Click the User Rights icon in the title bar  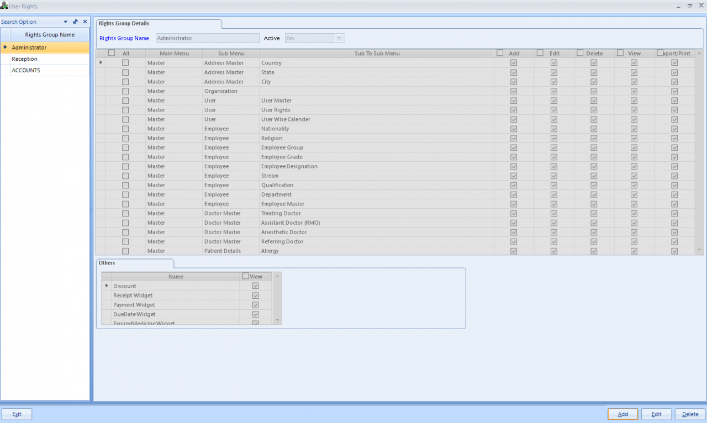(x=4, y=6)
